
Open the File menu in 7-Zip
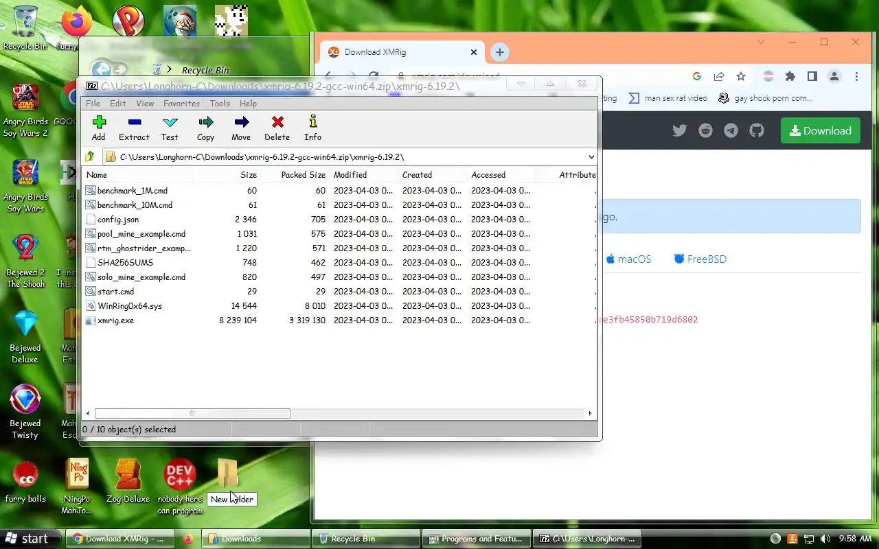click(x=93, y=104)
